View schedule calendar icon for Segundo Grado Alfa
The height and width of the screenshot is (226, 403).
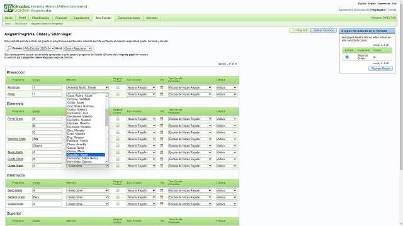[x=162, y=139]
